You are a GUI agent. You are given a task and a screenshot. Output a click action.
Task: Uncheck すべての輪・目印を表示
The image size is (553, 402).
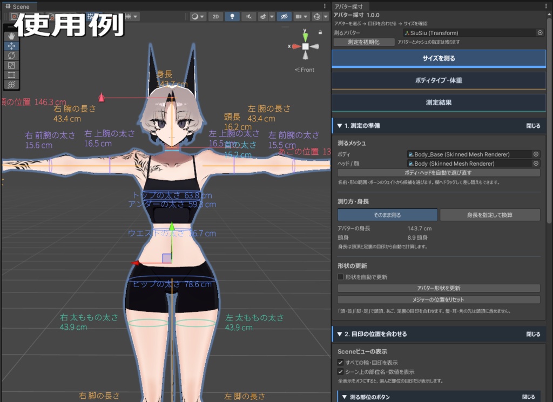click(x=340, y=362)
